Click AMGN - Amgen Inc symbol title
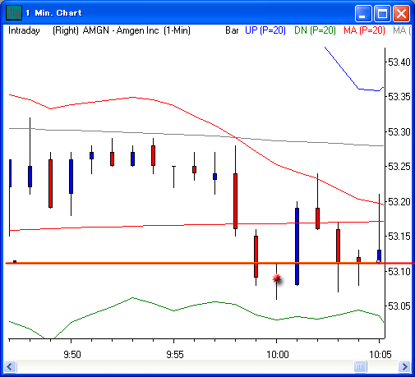This screenshot has height=377, width=415. point(121,30)
